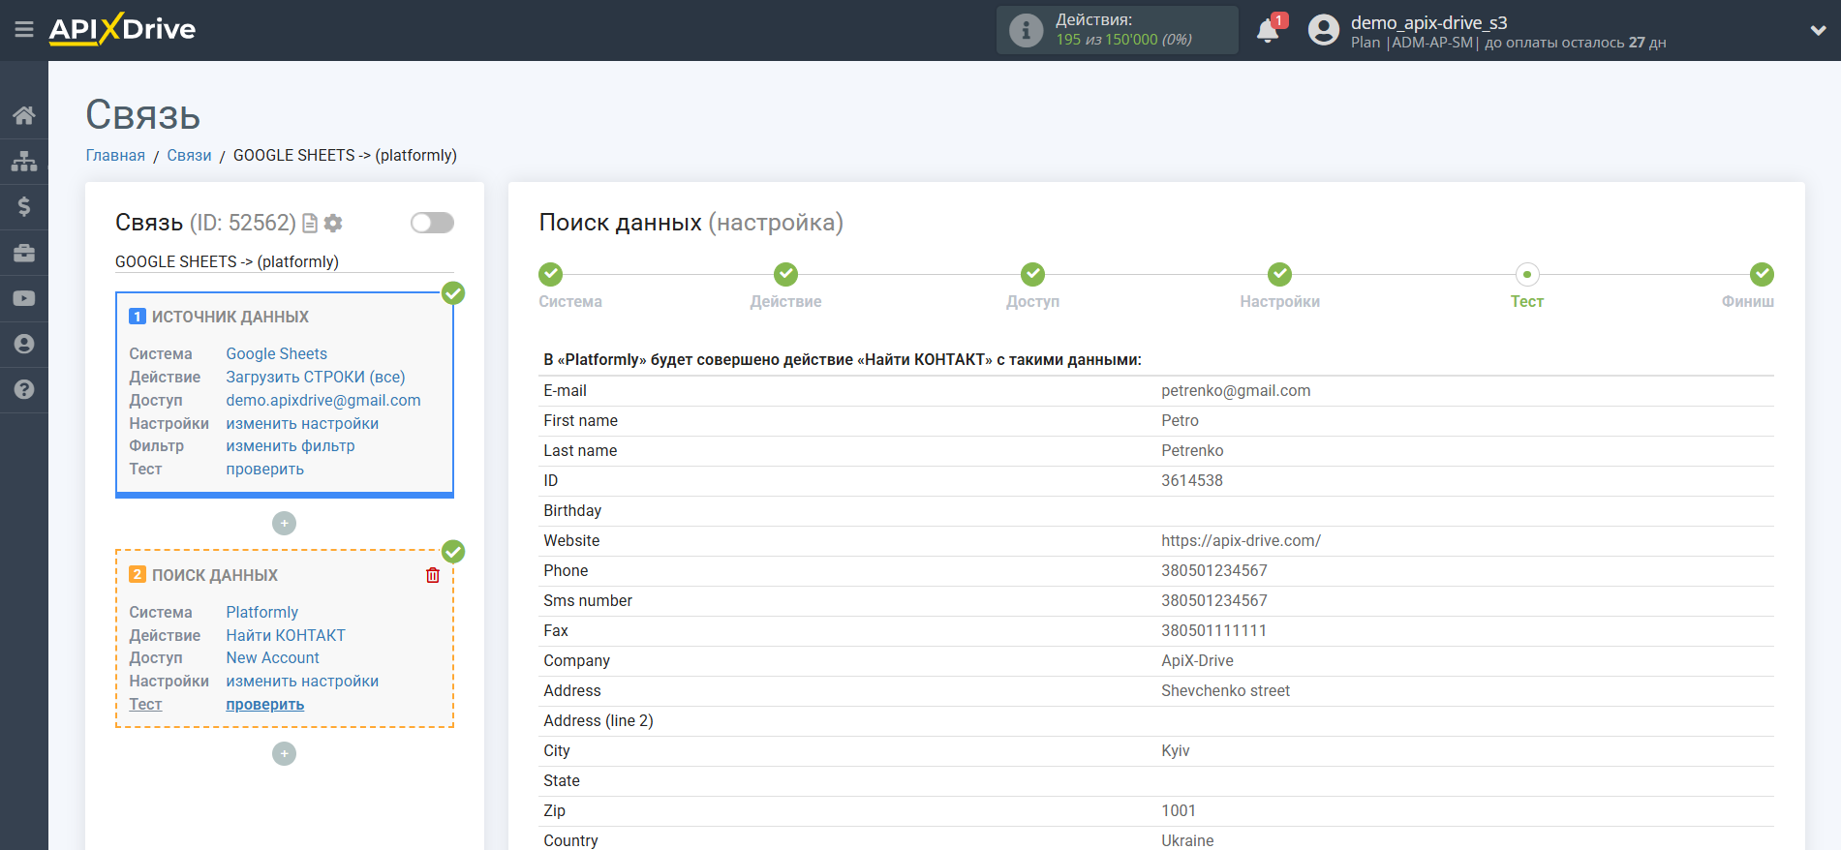Viewport: 1841px width, 850px height.
Task: Click data search изменить настройки link
Action: 302,682
